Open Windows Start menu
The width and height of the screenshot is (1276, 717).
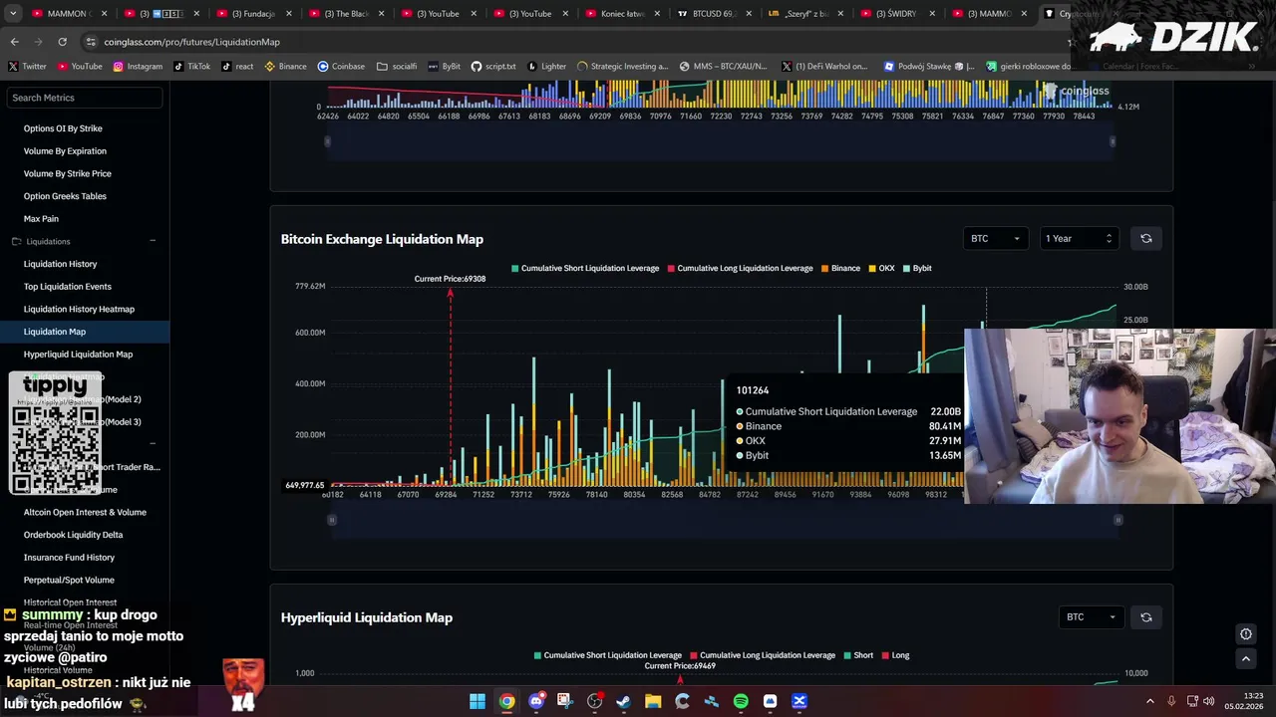pos(478,701)
